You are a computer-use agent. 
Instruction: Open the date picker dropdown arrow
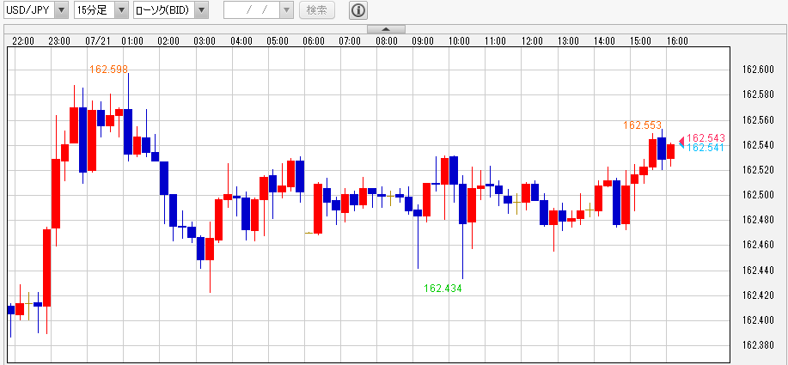286,10
